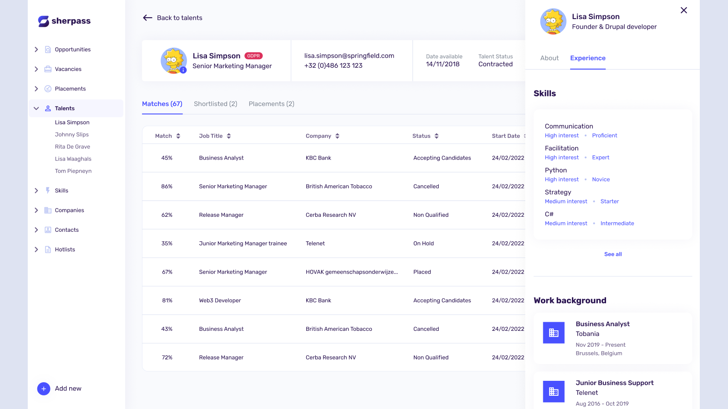Click the GDPR badge
The height and width of the screenshot is (409, 728).
coord(253,56)
